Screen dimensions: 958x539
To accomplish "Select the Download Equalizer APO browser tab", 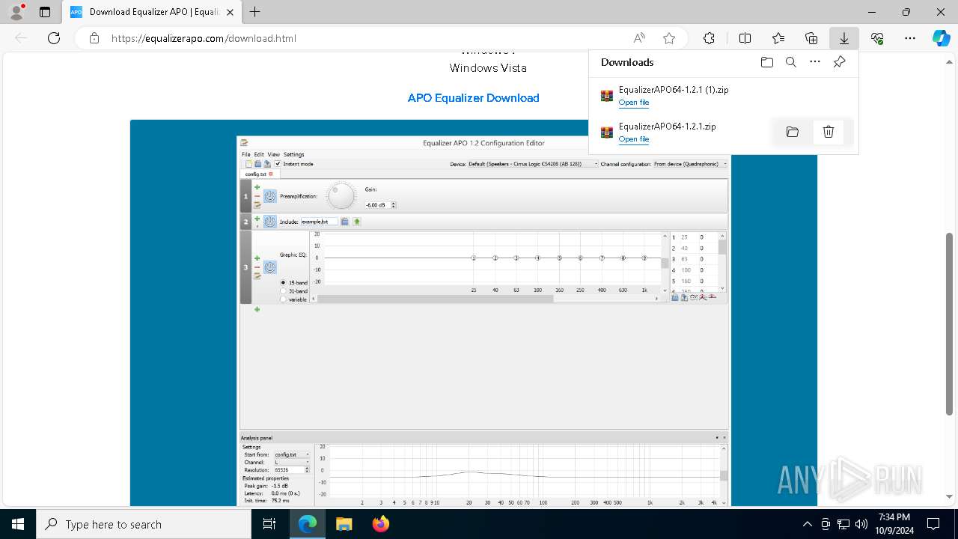I will [152, 12].
